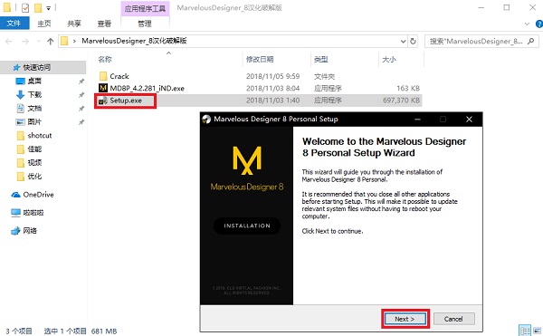The height and width of the screenshot is (336, 543).
Task: Select the MD8P_4.2.281_IND.exe file icon
Action: tap(103, 88)
